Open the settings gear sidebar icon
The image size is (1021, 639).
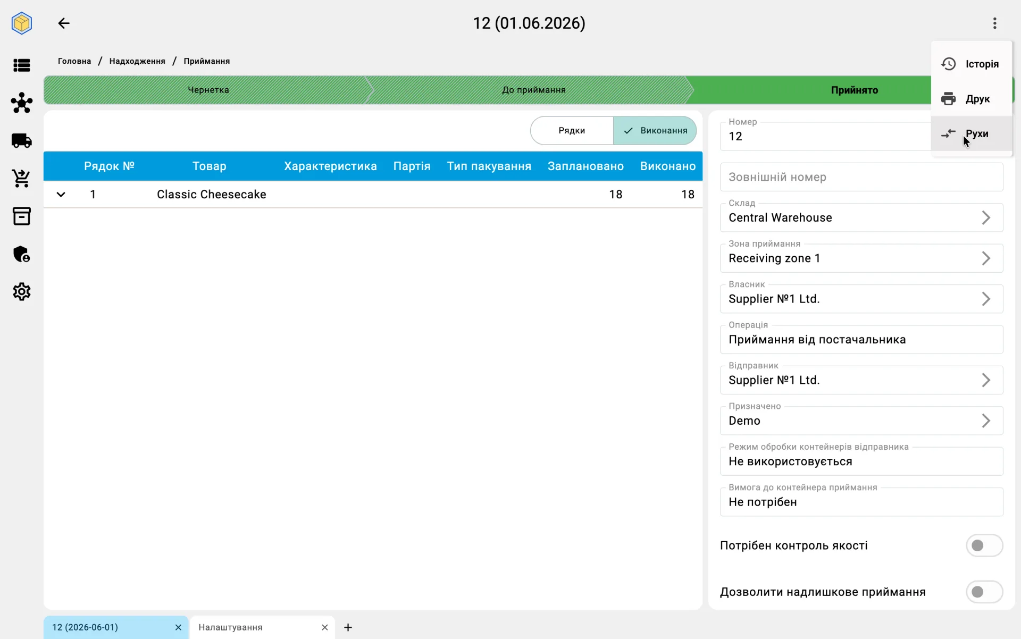[x=22, y=291]
